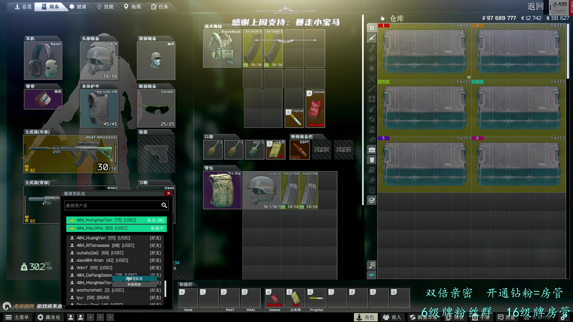
Task: Open the 技能 skills tab
Action: 106,7
